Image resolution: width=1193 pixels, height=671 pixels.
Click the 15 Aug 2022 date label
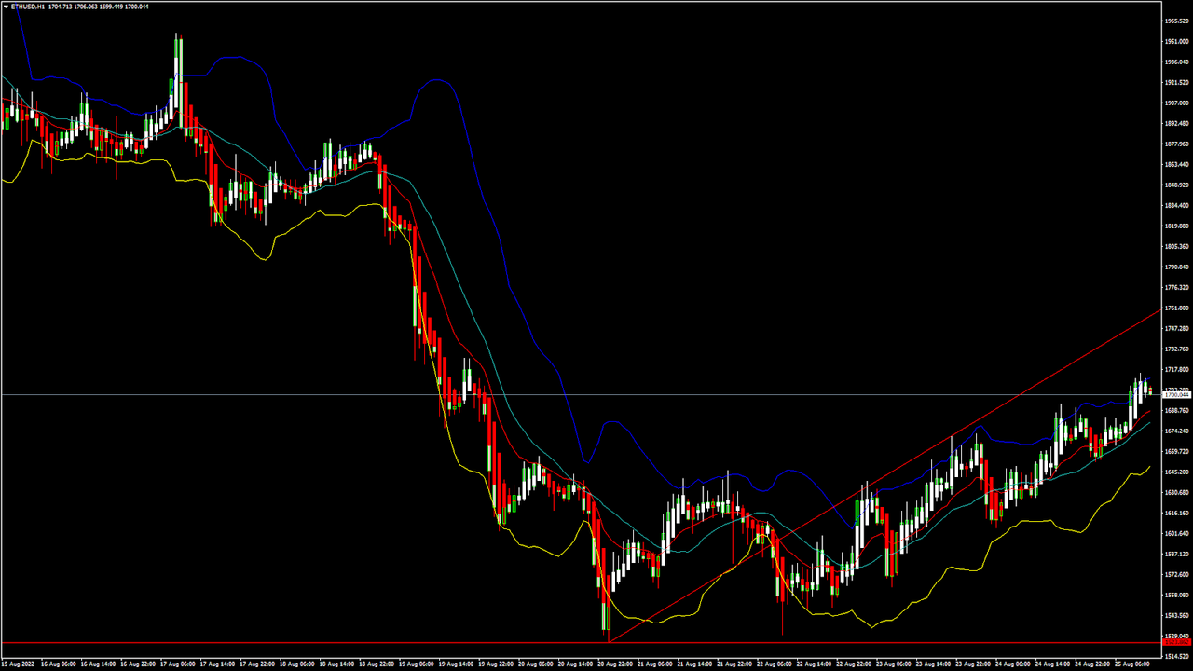tap(18, 664)
